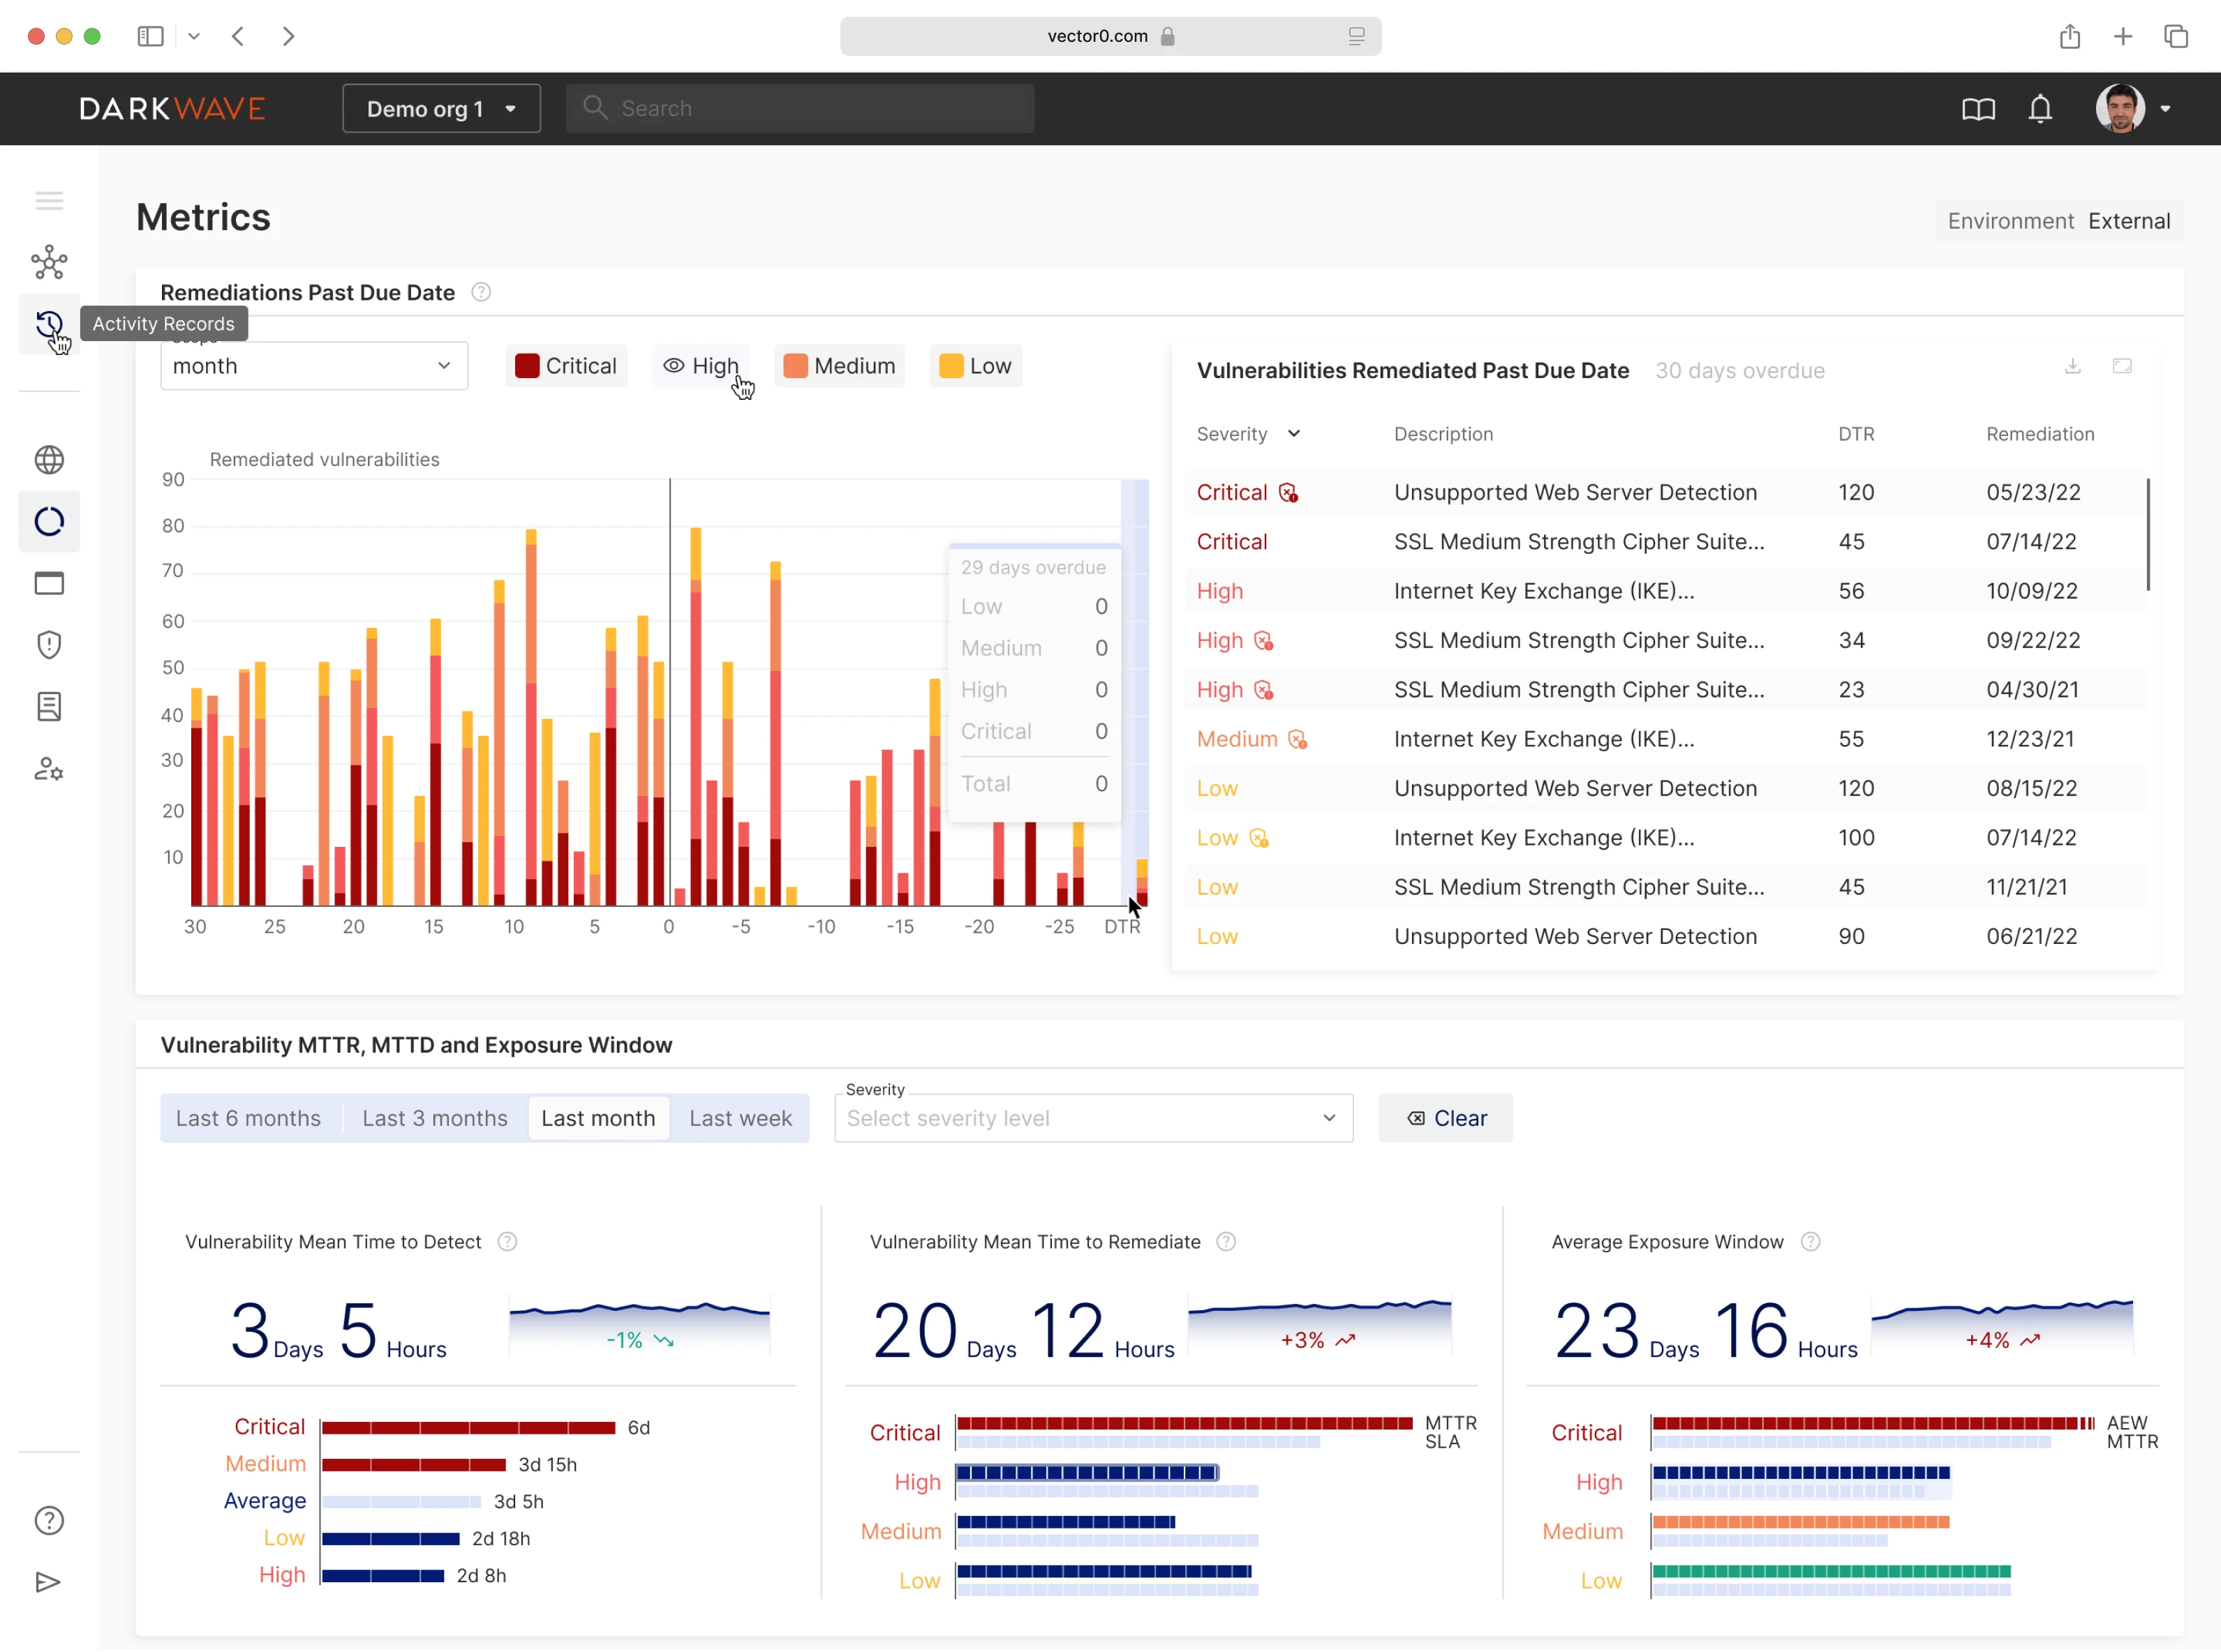Toggle the Critical legend filter

coord(566,366)
